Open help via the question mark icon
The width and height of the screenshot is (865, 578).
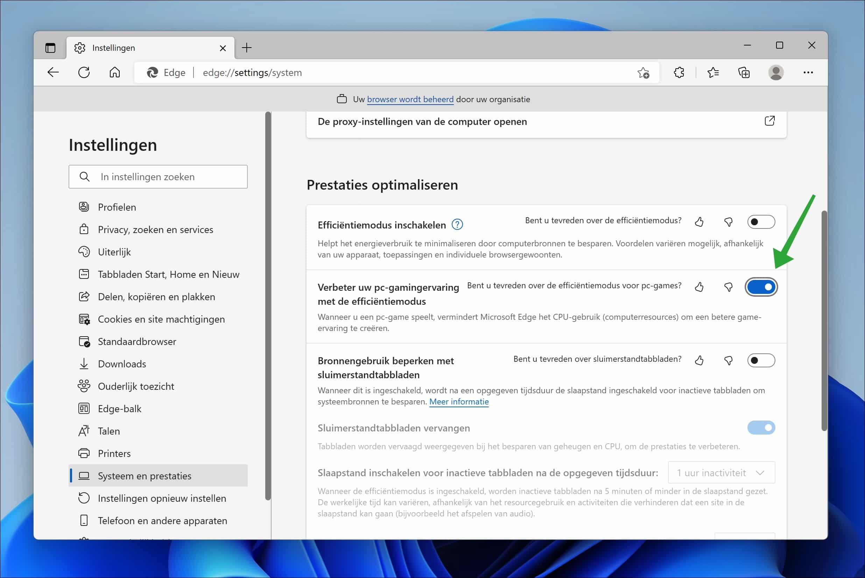(457, 224)
